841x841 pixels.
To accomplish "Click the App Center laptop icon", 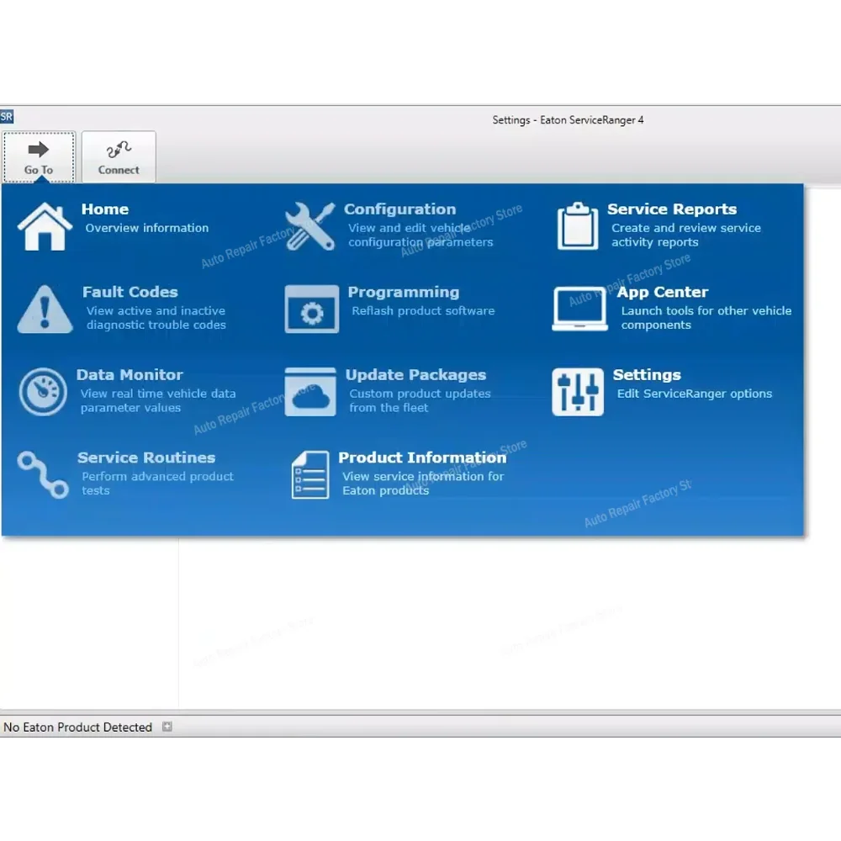I will 579,309.
